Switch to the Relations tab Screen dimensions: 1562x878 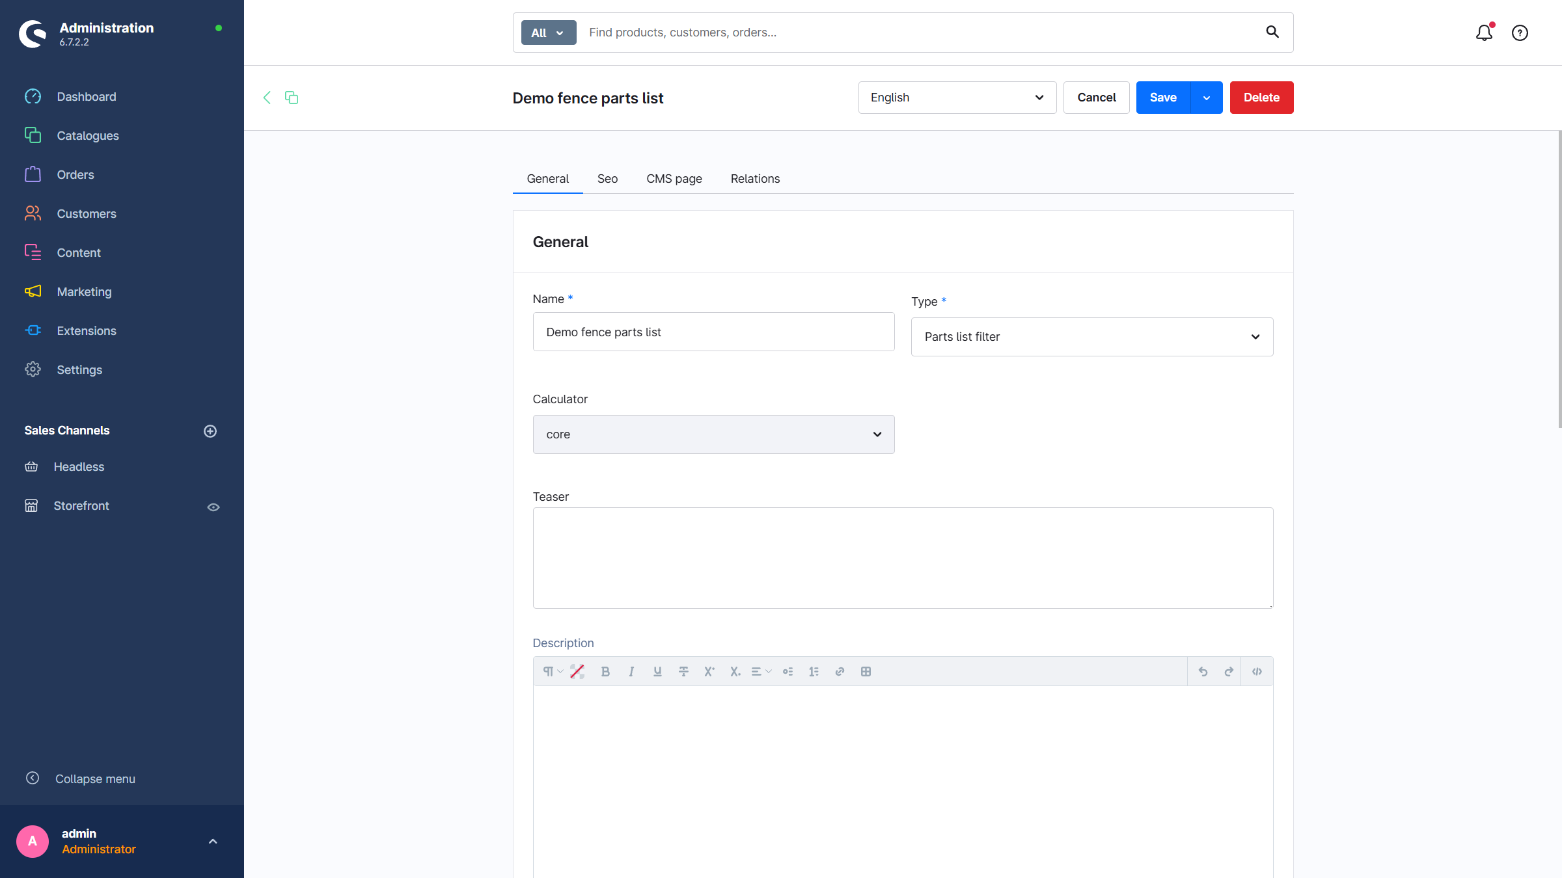[x=755, y=179]
